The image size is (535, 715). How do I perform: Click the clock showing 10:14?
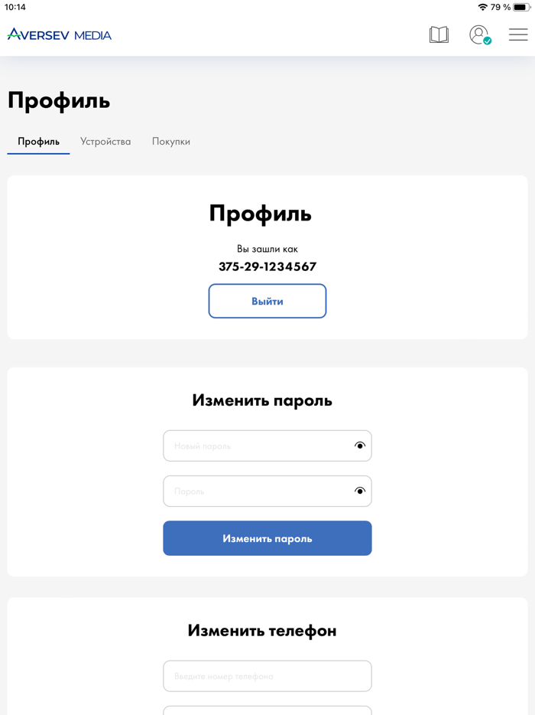click(17, 8)
